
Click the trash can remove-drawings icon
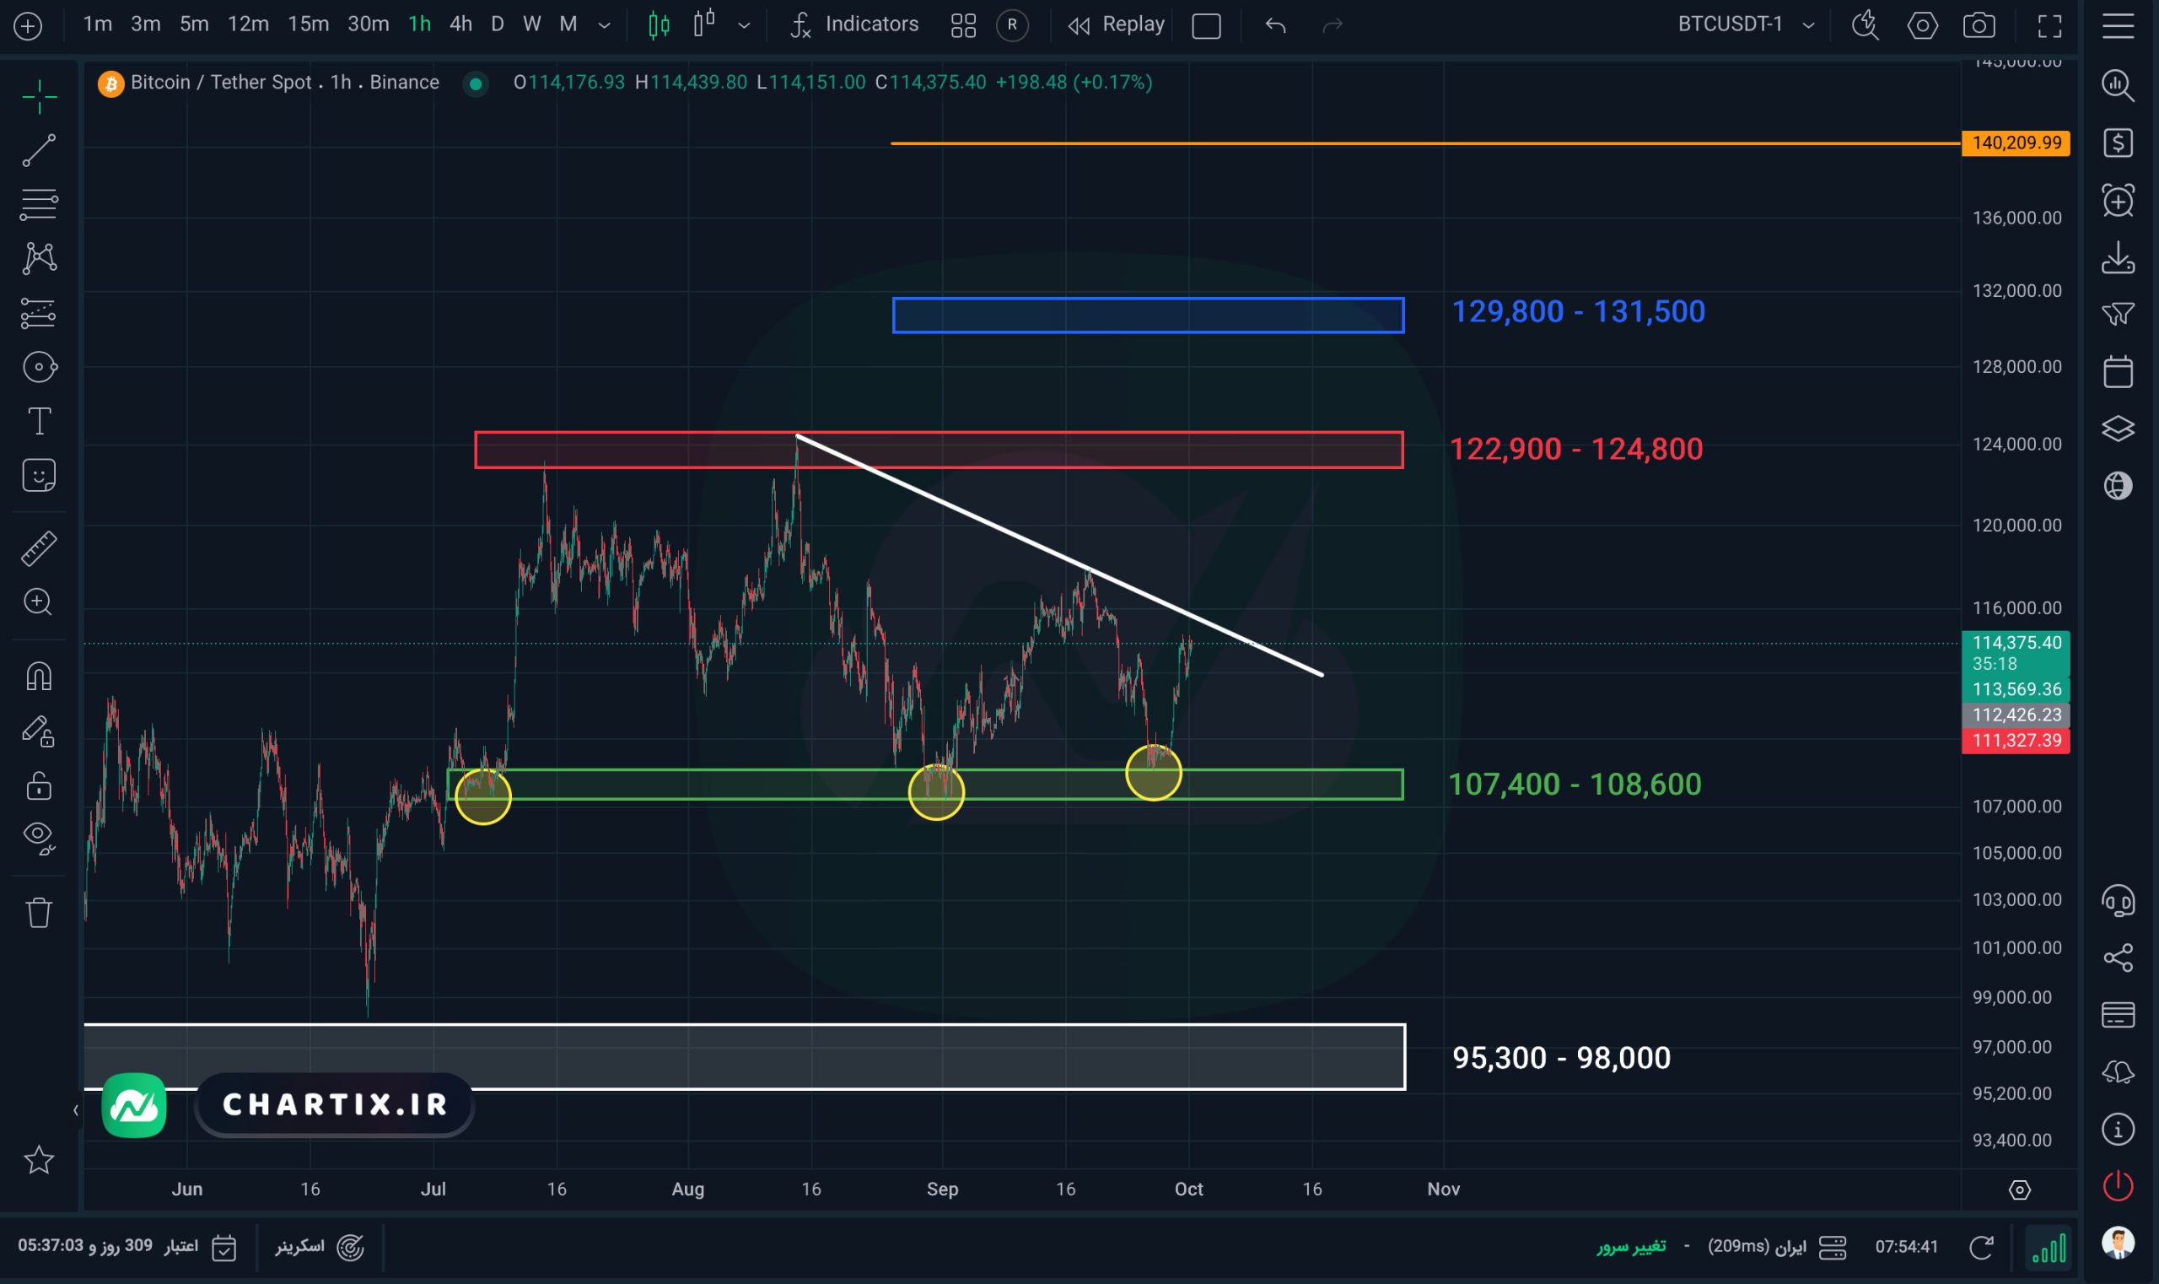(x=39, y=913)
